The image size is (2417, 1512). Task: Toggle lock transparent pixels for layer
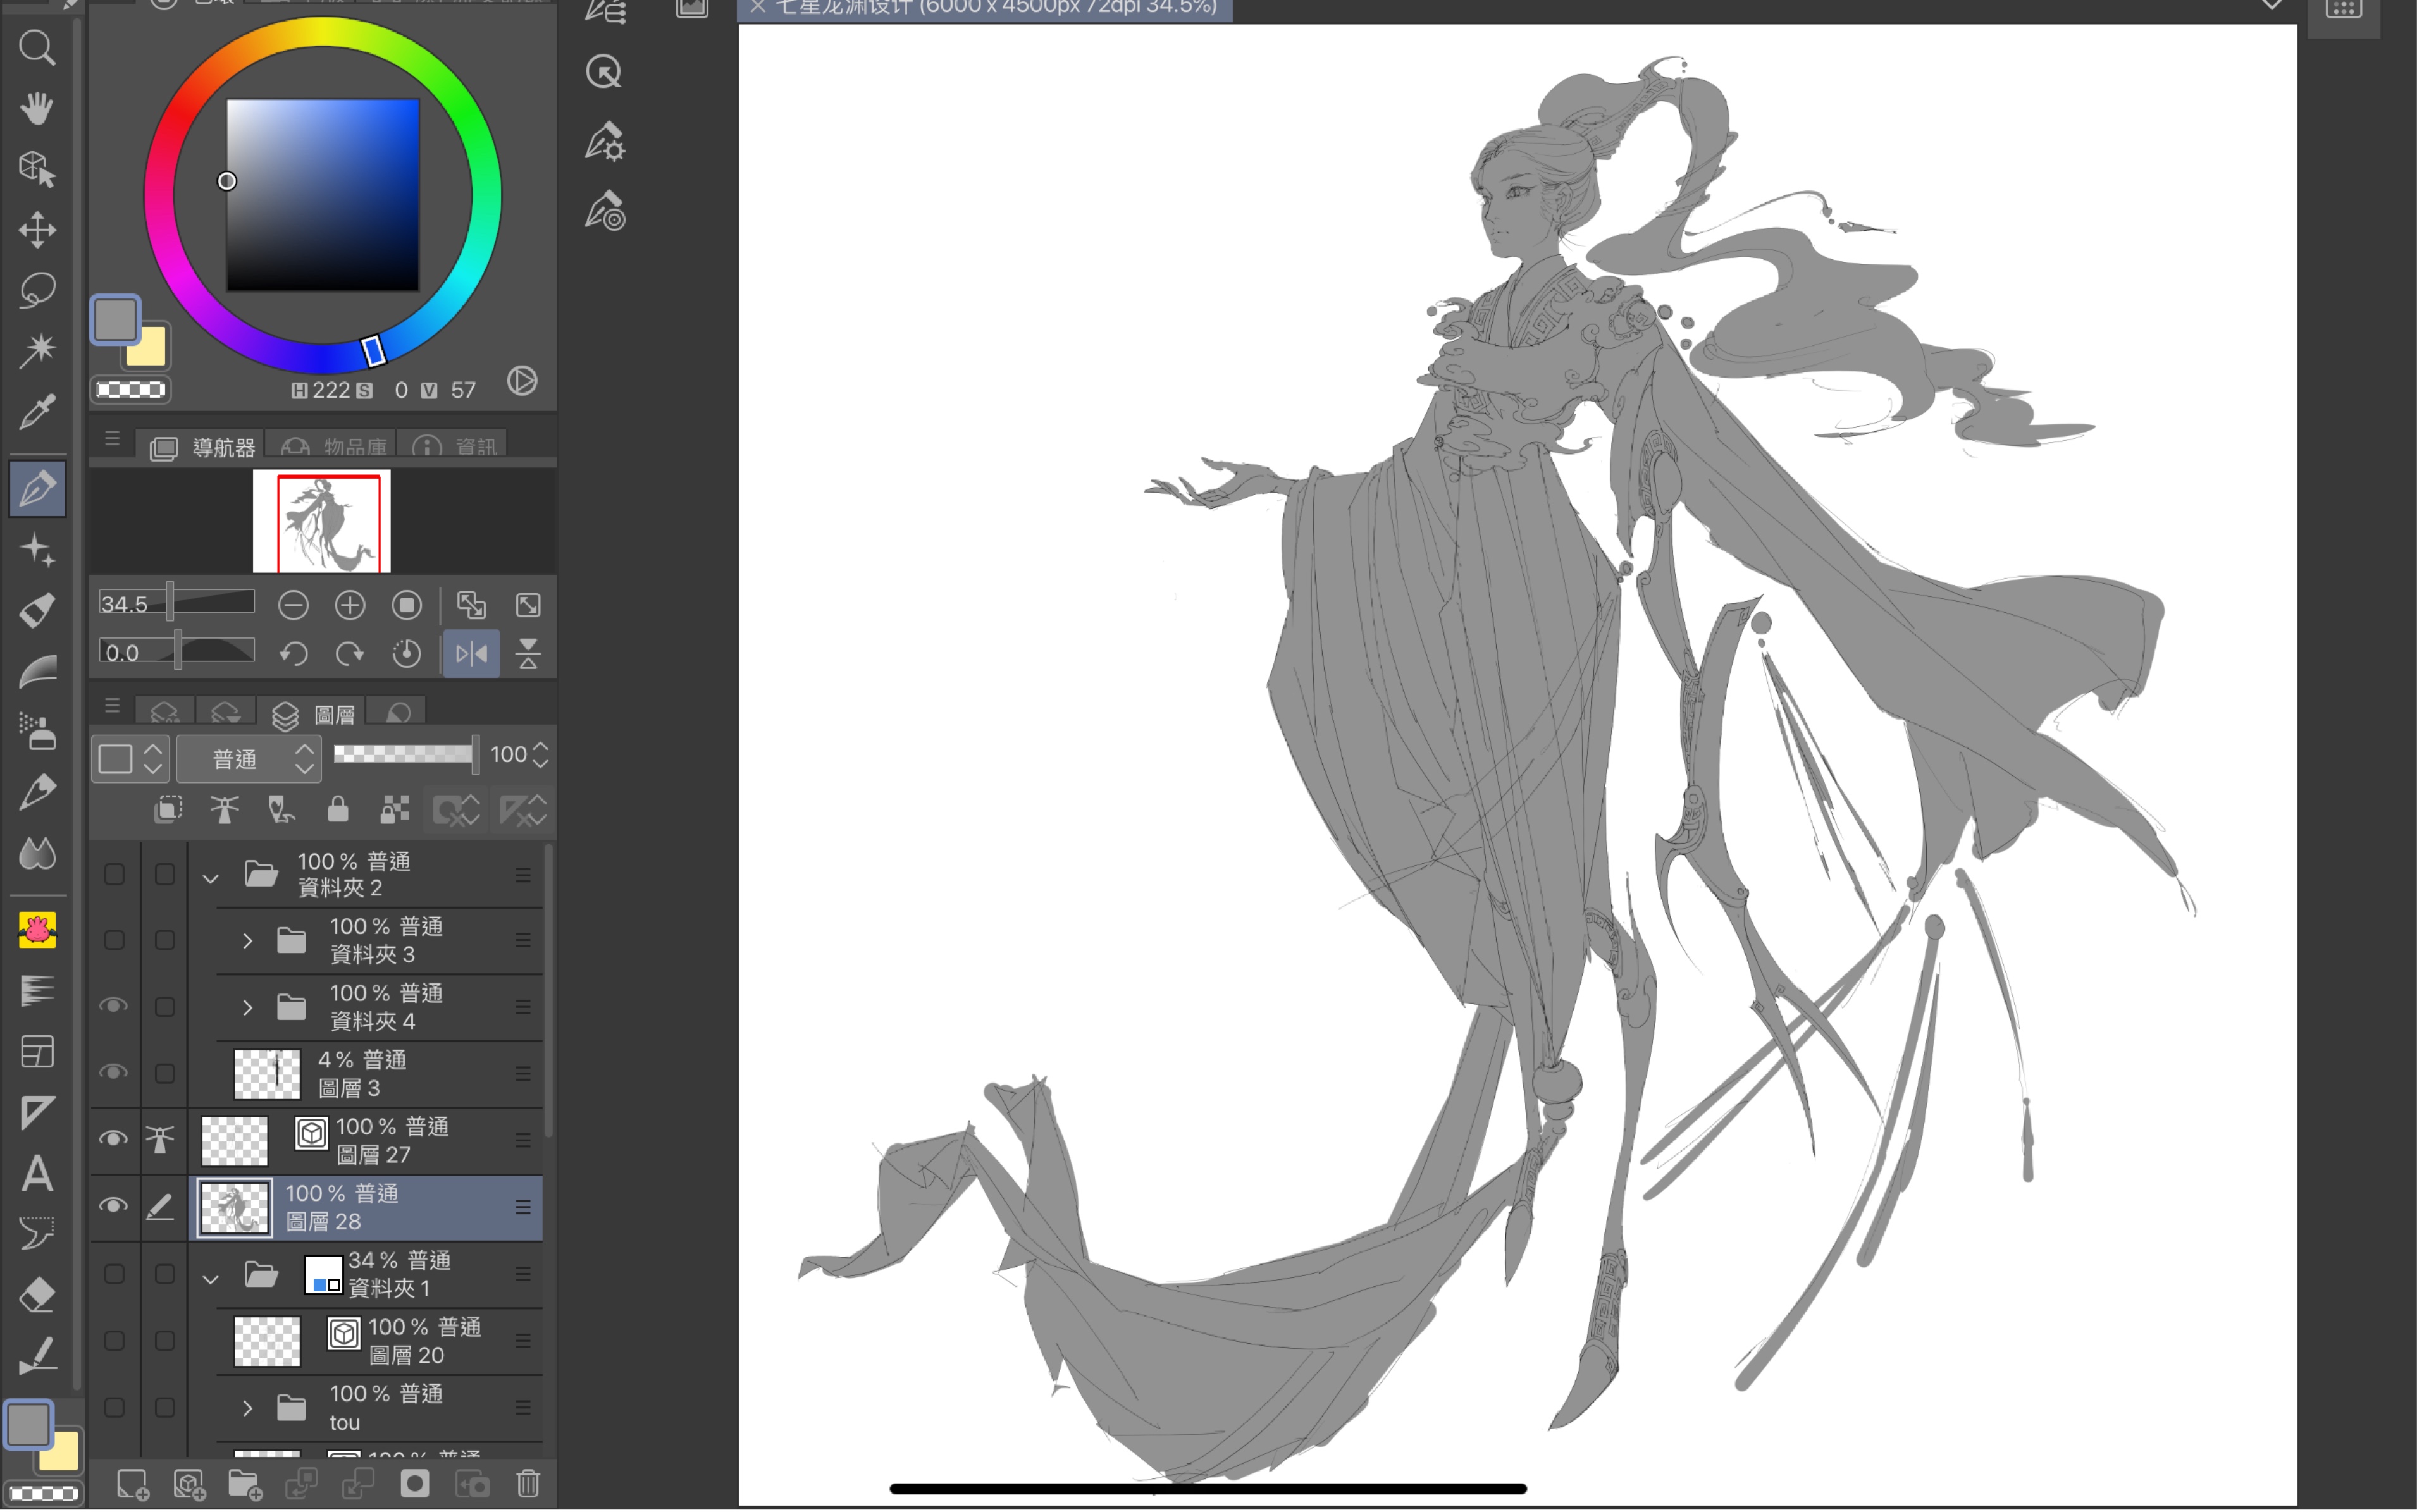coord(395,810)
